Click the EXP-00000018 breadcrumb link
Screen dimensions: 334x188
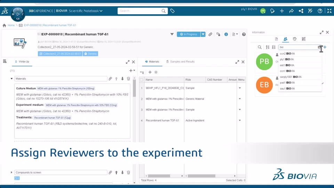tap(50, 25)
